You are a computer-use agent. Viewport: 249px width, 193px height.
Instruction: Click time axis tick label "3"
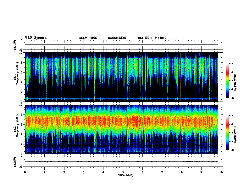[84, 172]
